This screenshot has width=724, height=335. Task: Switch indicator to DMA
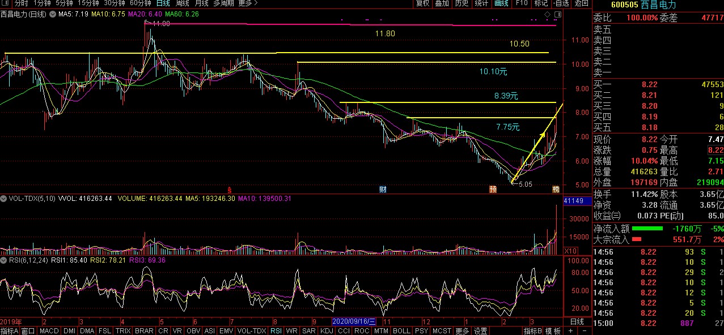pos(87,331)
